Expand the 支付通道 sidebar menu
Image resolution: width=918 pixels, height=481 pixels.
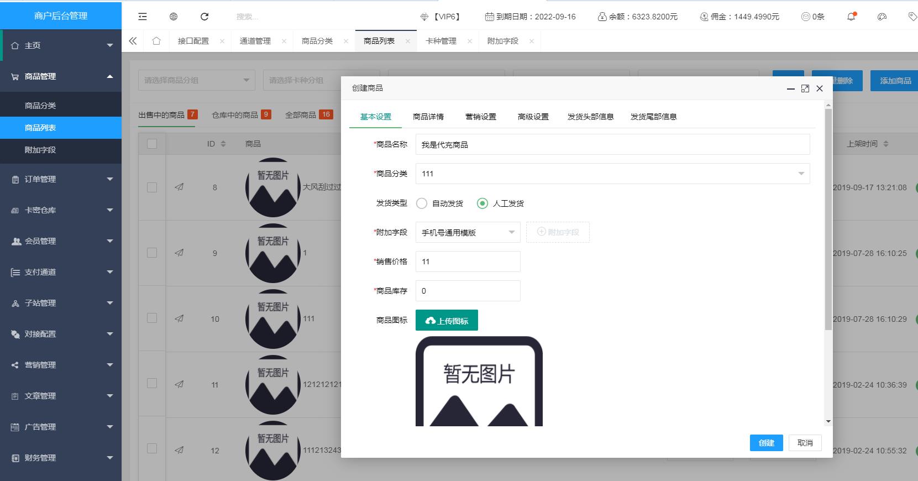(61, 272)
